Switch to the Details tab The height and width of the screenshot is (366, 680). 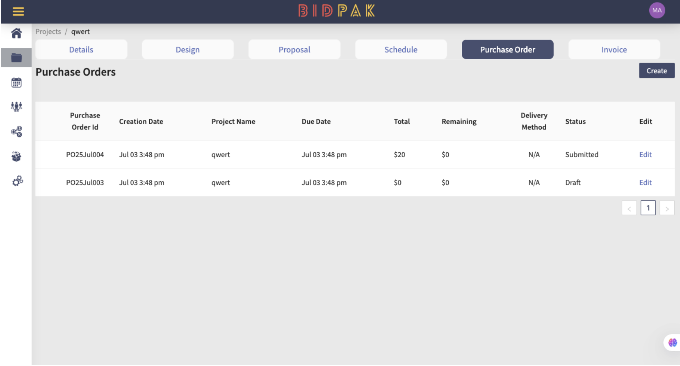81,50
